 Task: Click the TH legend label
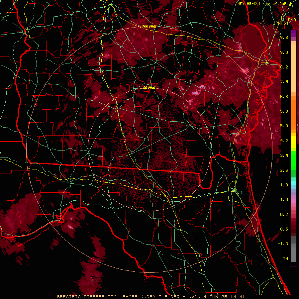pyautogui.click(x=285, y=259)
